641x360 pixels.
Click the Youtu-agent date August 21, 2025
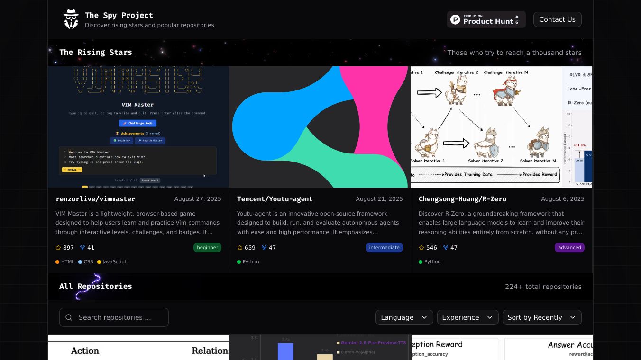pyautogui.click(x=379, y=199)
